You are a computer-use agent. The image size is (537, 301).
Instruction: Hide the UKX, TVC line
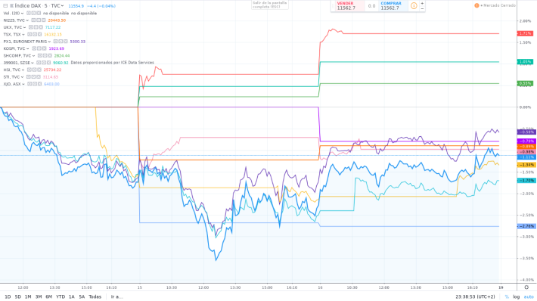(x=31, y=27)
